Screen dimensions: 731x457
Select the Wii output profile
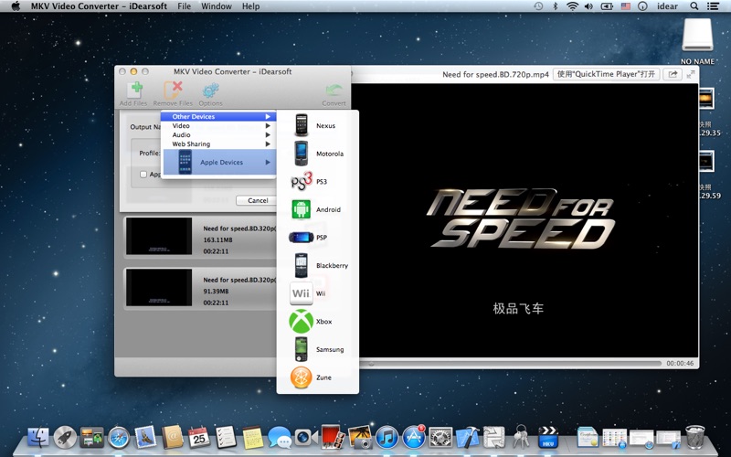pyautogui.click(x=317, y=293)
